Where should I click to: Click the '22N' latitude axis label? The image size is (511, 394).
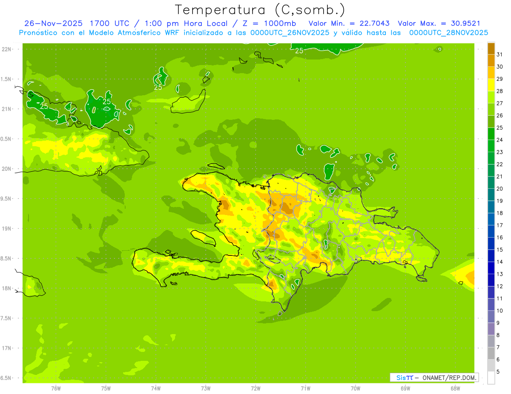tap(6, 49)
